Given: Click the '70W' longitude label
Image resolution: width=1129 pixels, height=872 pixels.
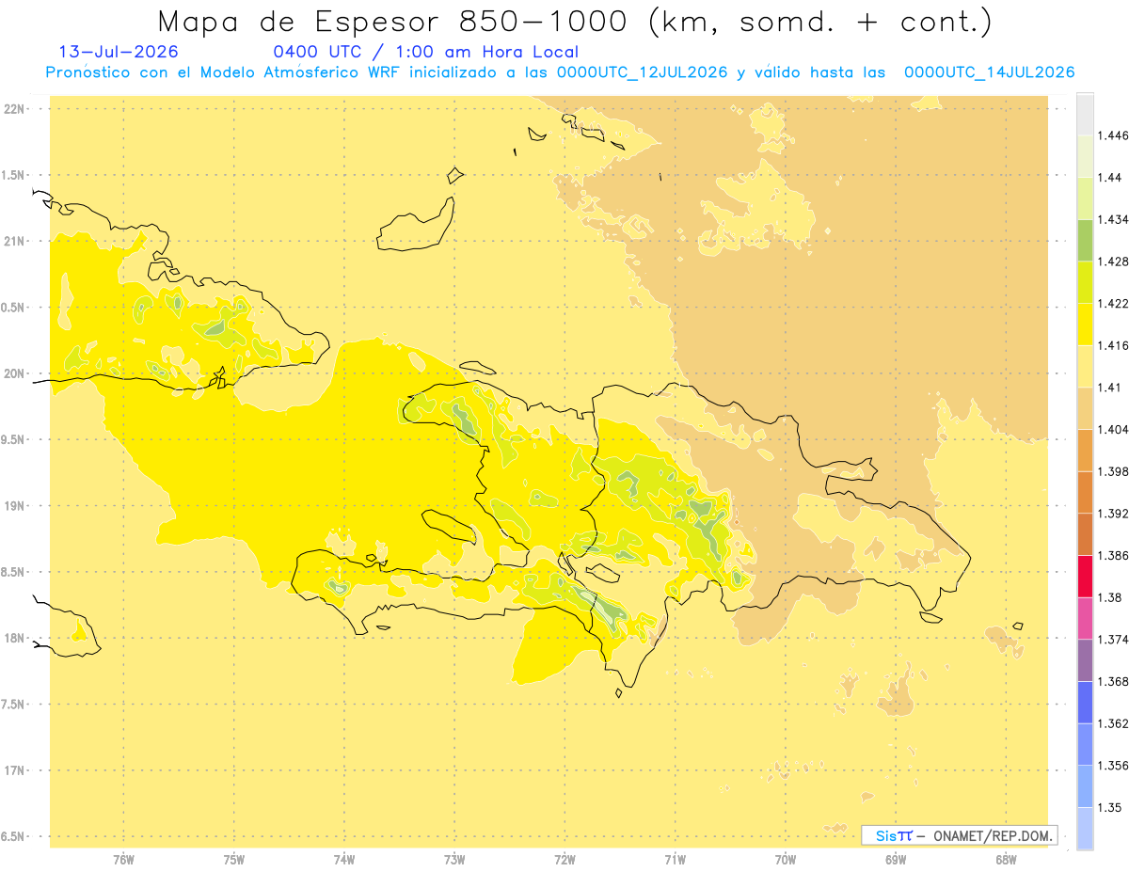Looking at the screenshot, I should tap(786, 860).
